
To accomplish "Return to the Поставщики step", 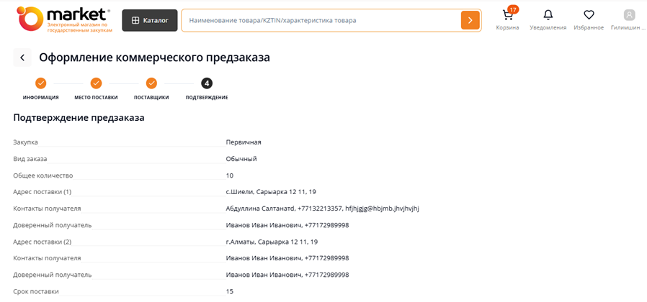I will [x=151, y=83].
